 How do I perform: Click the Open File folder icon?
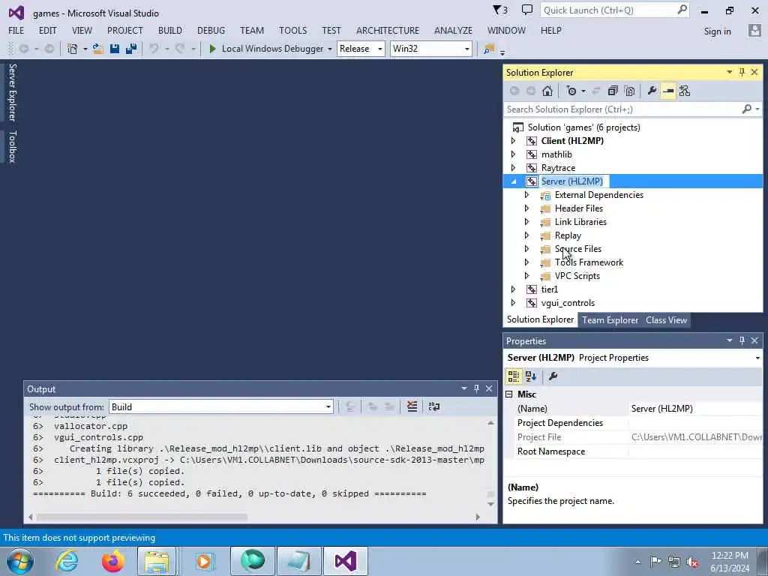coord(98,49)
